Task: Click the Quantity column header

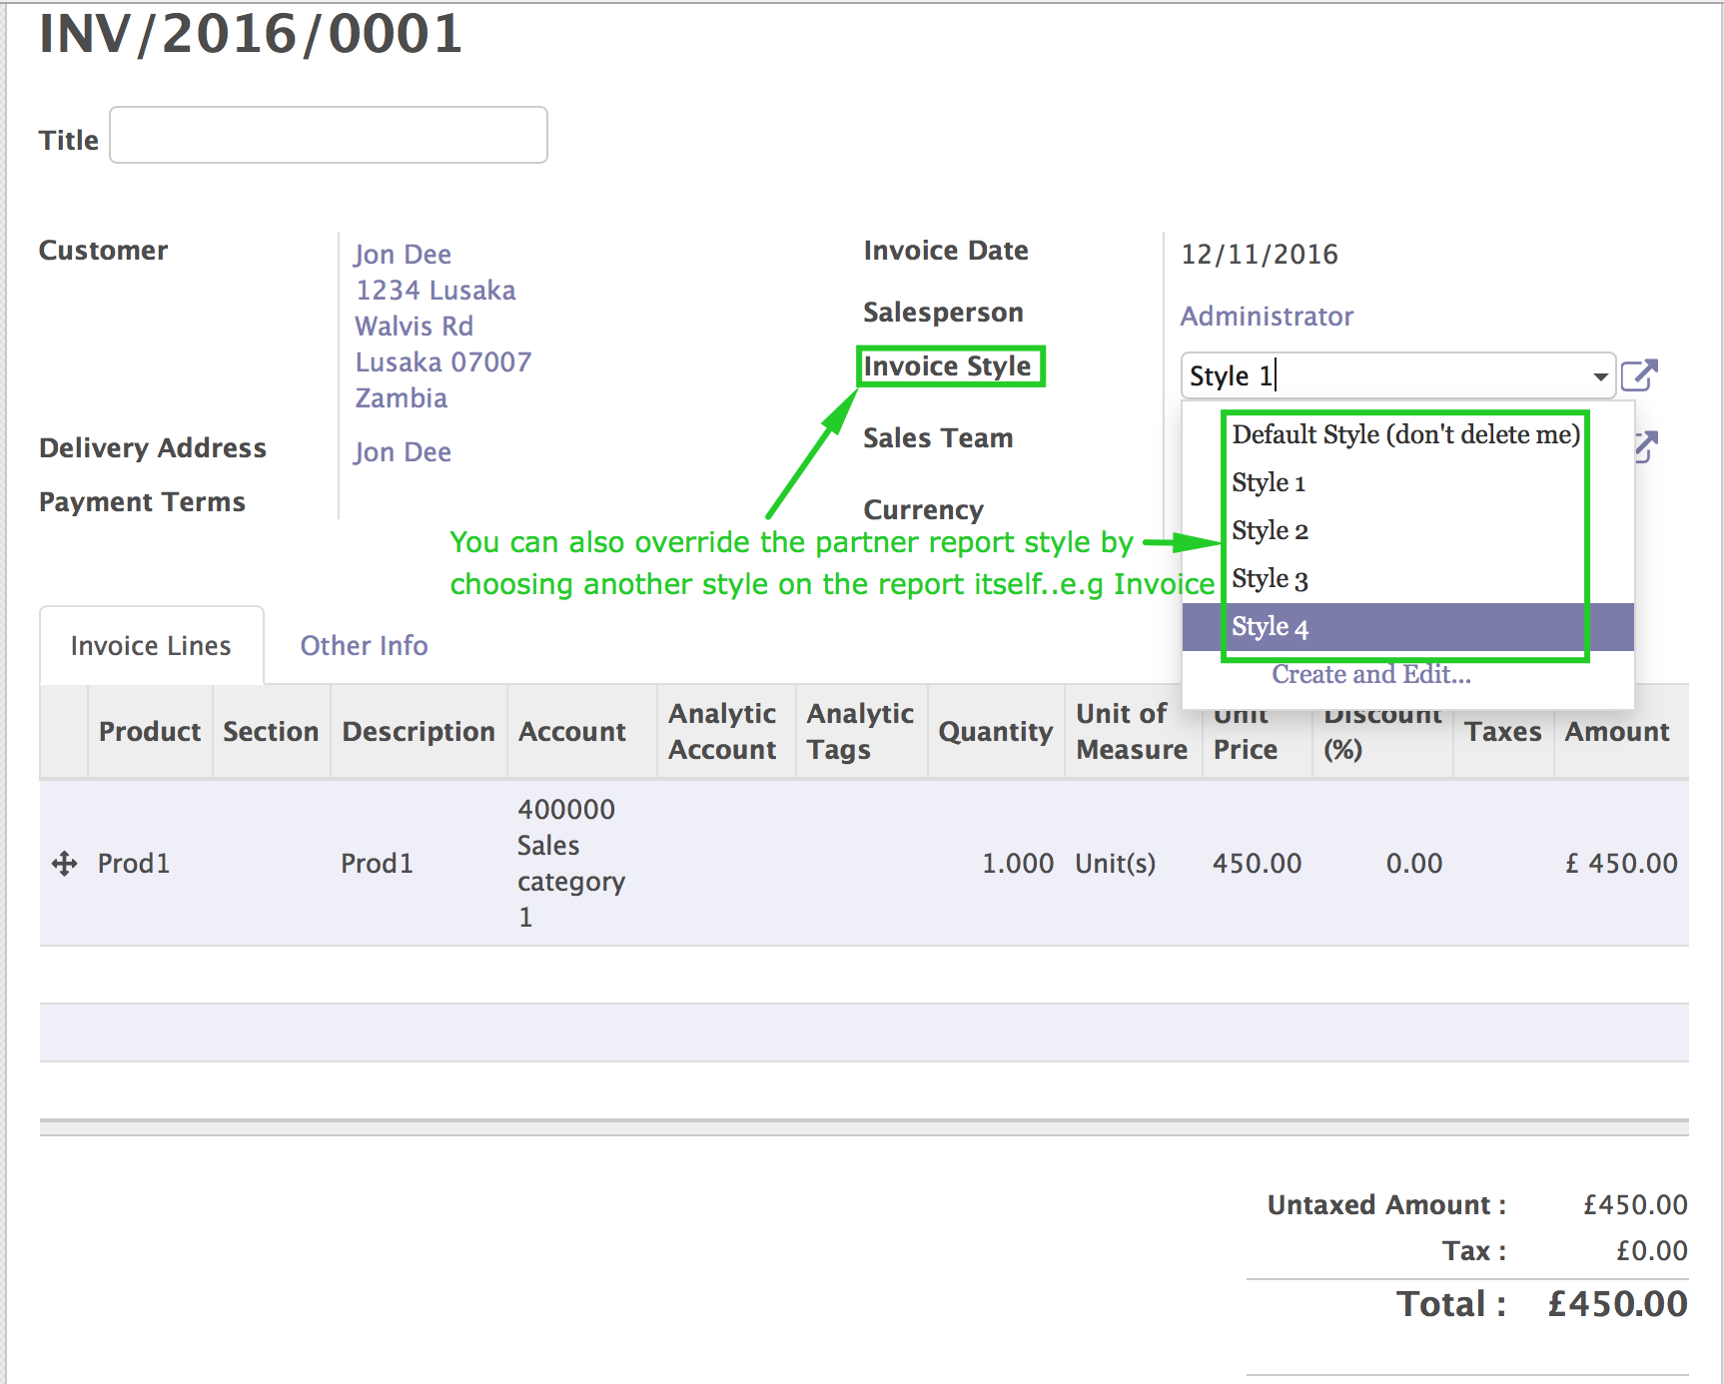Action: (996, 732)
